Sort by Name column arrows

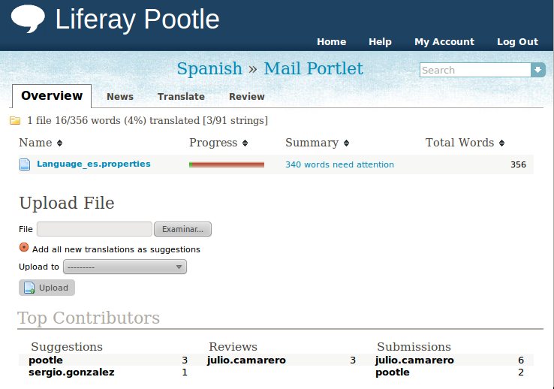60,143
